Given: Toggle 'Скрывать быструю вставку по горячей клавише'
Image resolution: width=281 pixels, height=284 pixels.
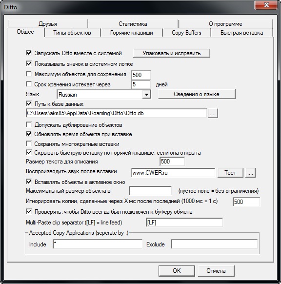Looking at the screenshot, I should (x=29, y=153).
